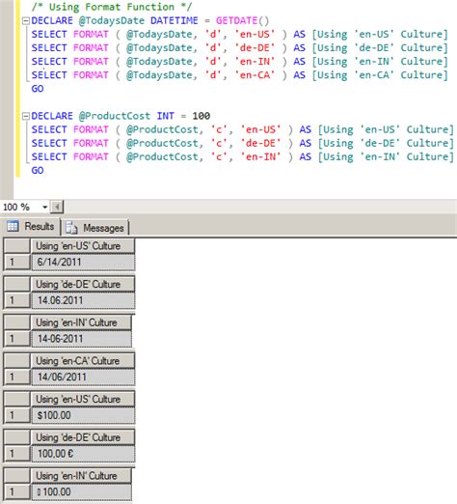Collapse the @TodaysDate DECLARE code block

tap(26, 21)
